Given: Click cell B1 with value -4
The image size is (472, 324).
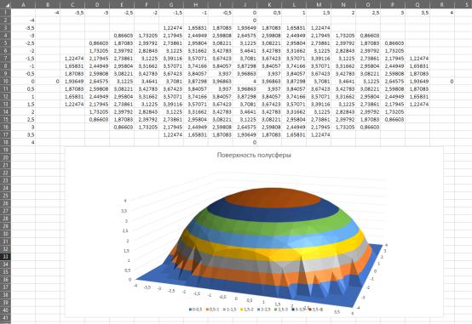Looking at the screenshot, I should [x=48, y=13].
